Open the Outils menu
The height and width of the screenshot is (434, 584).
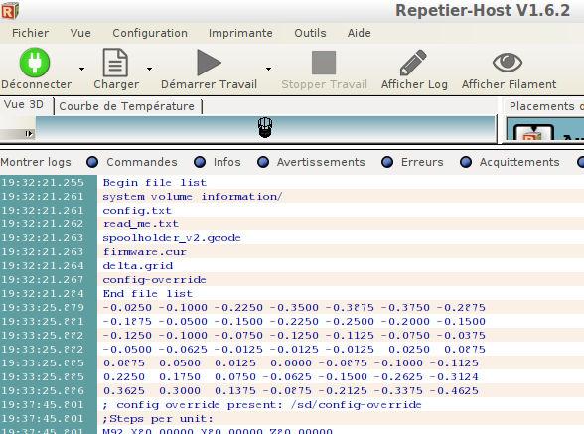310,33
